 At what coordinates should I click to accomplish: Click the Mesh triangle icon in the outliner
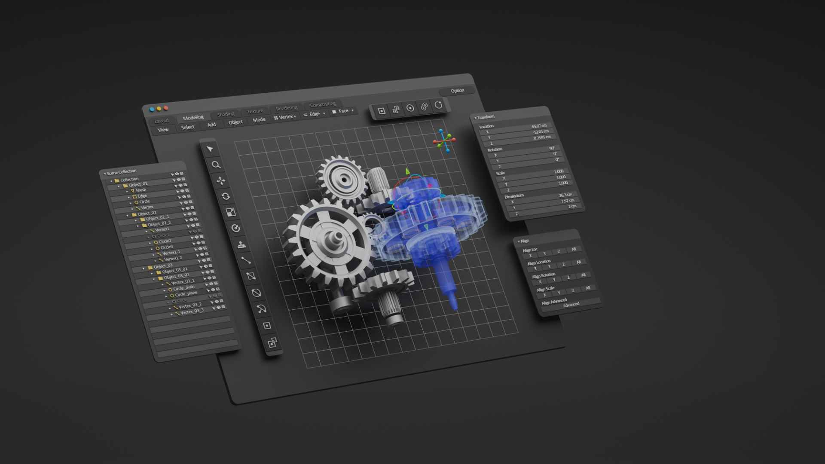point(133,191)
